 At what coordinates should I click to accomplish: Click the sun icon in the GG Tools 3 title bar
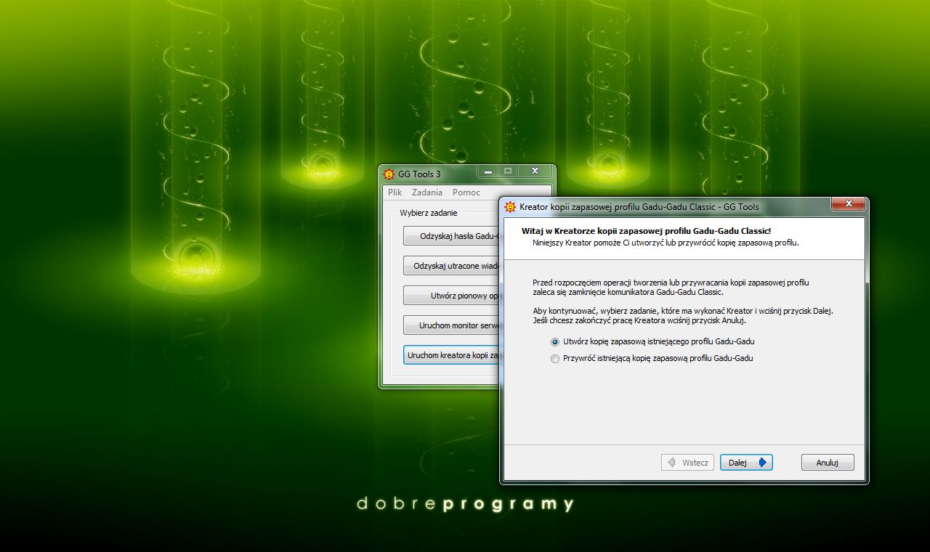pyautogui.click(x=389, y=174)
